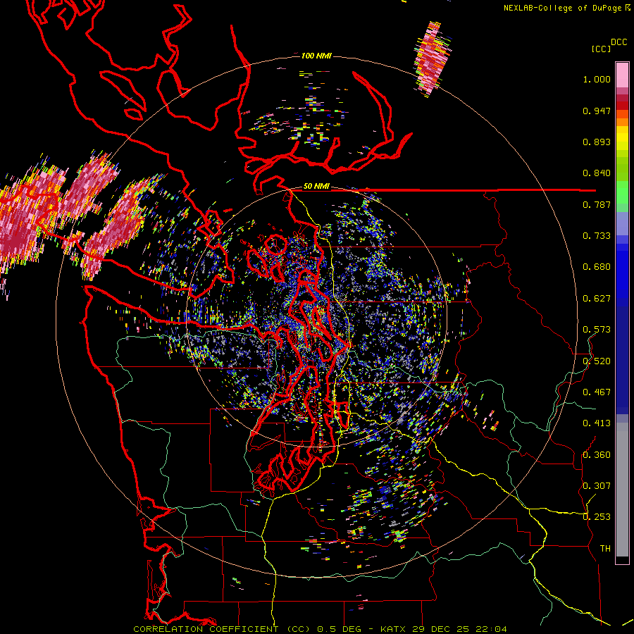Click the 50 NMI range ring label
634x634 pixels.
pyautogui.click(x=316, y=186)
